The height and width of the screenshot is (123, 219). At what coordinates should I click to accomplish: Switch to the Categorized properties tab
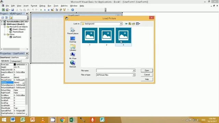[16, 61]
